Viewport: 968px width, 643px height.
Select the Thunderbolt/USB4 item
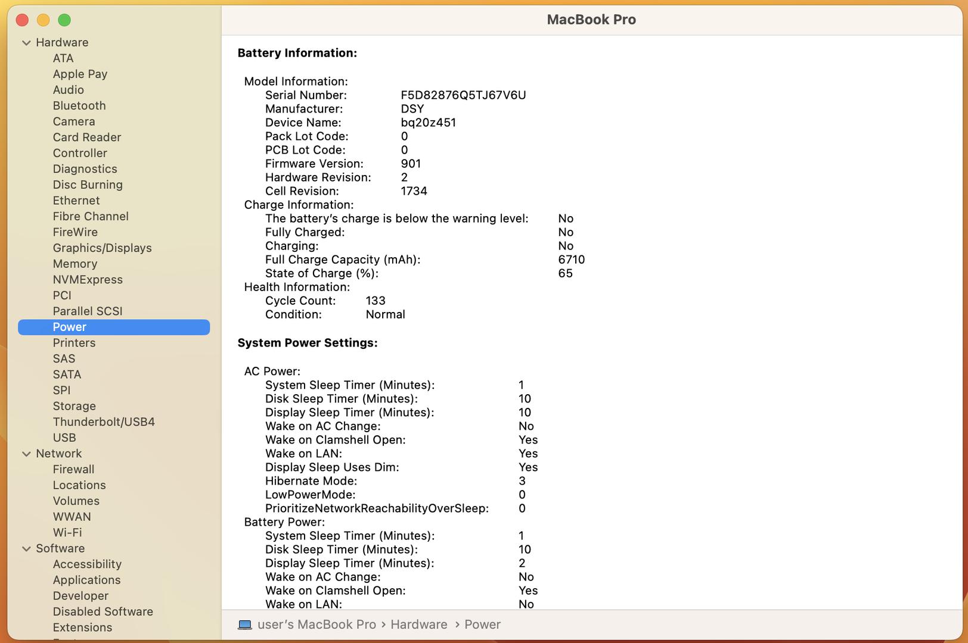104,422
